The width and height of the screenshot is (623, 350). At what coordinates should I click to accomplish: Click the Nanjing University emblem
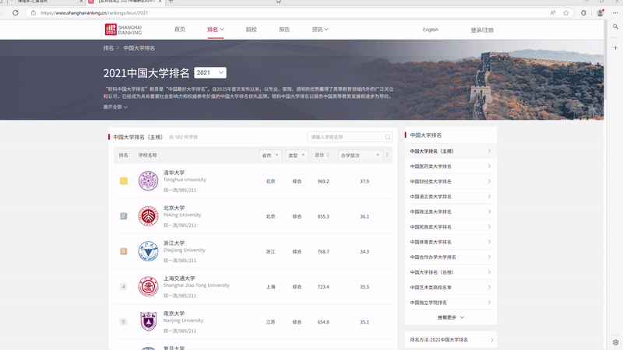pos(148,321)
